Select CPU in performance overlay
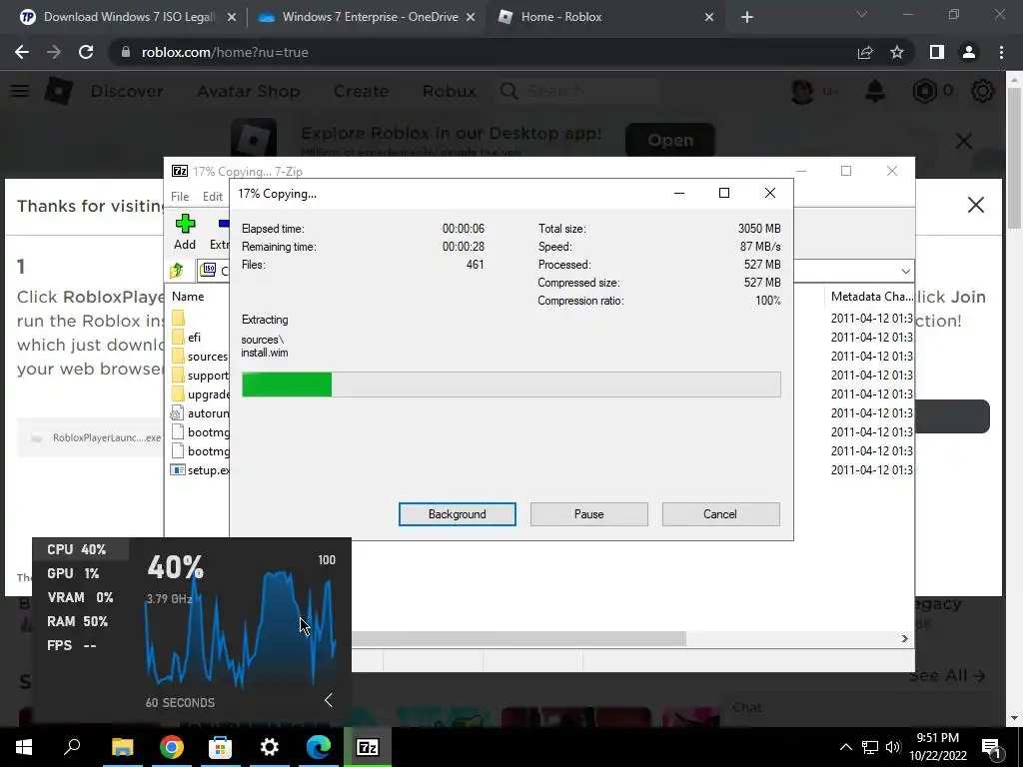Screen dimensions: 1023x767 click(x=80, y=550)
